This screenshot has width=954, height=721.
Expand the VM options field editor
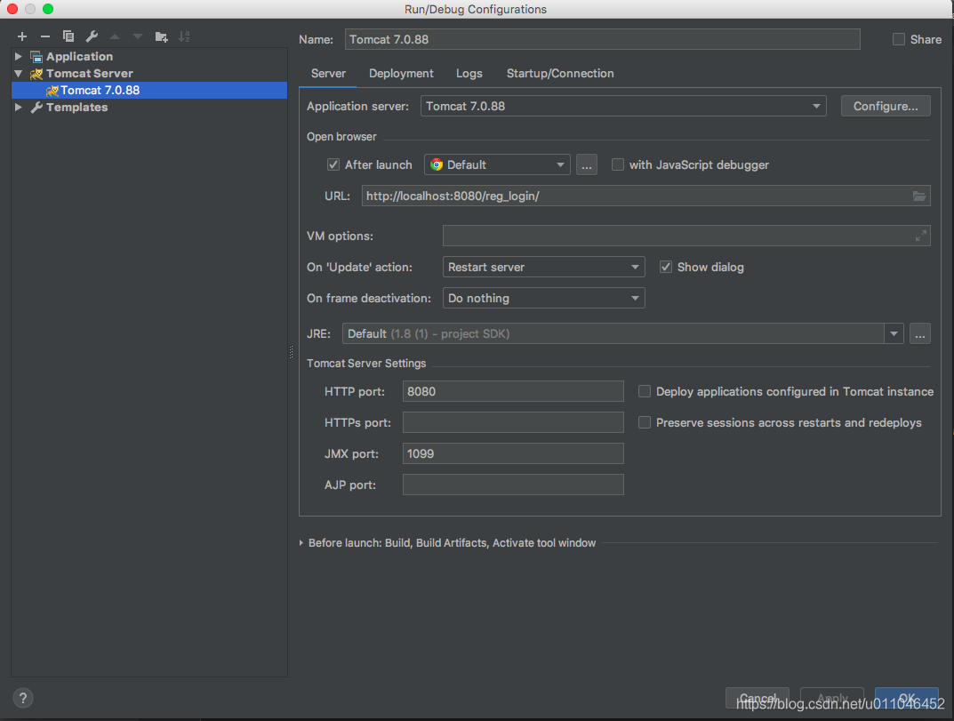point(921,236)
